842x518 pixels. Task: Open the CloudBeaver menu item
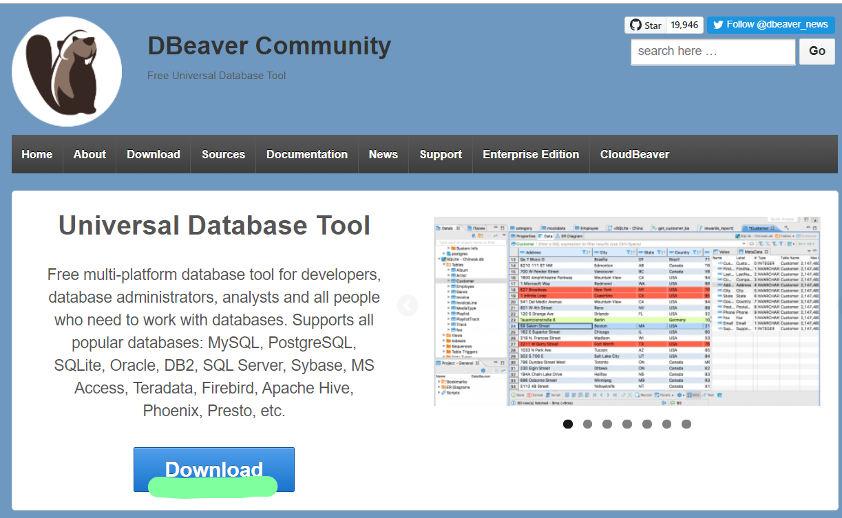pos(635,154)
